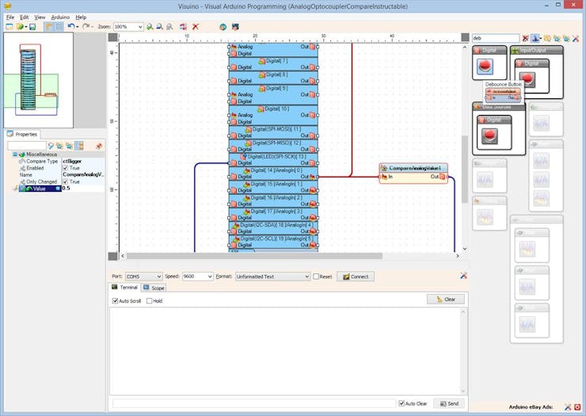586x416 pixels.
Task: Click the Zoom In magnifier icon
Action: coord(150,26)
